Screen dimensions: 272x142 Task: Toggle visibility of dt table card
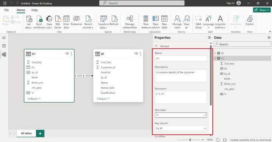(136, 54)
